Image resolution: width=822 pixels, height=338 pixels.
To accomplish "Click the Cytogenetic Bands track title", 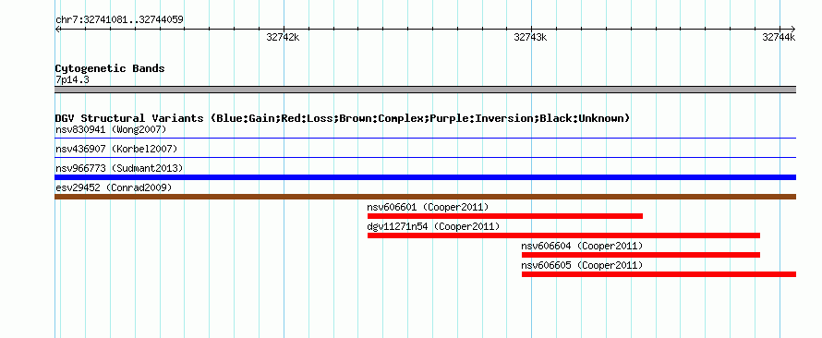I will 110,68.
